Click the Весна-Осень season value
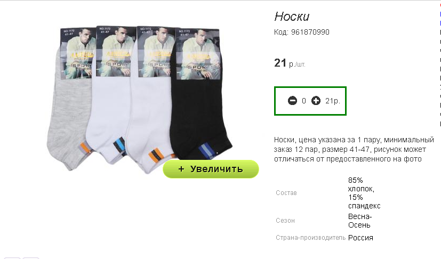The height and width of the screenshot is (259, 441). [360, 221]
